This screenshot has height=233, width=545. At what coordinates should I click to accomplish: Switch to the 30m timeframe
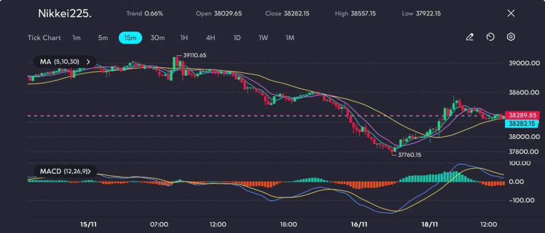click(158, 38)
